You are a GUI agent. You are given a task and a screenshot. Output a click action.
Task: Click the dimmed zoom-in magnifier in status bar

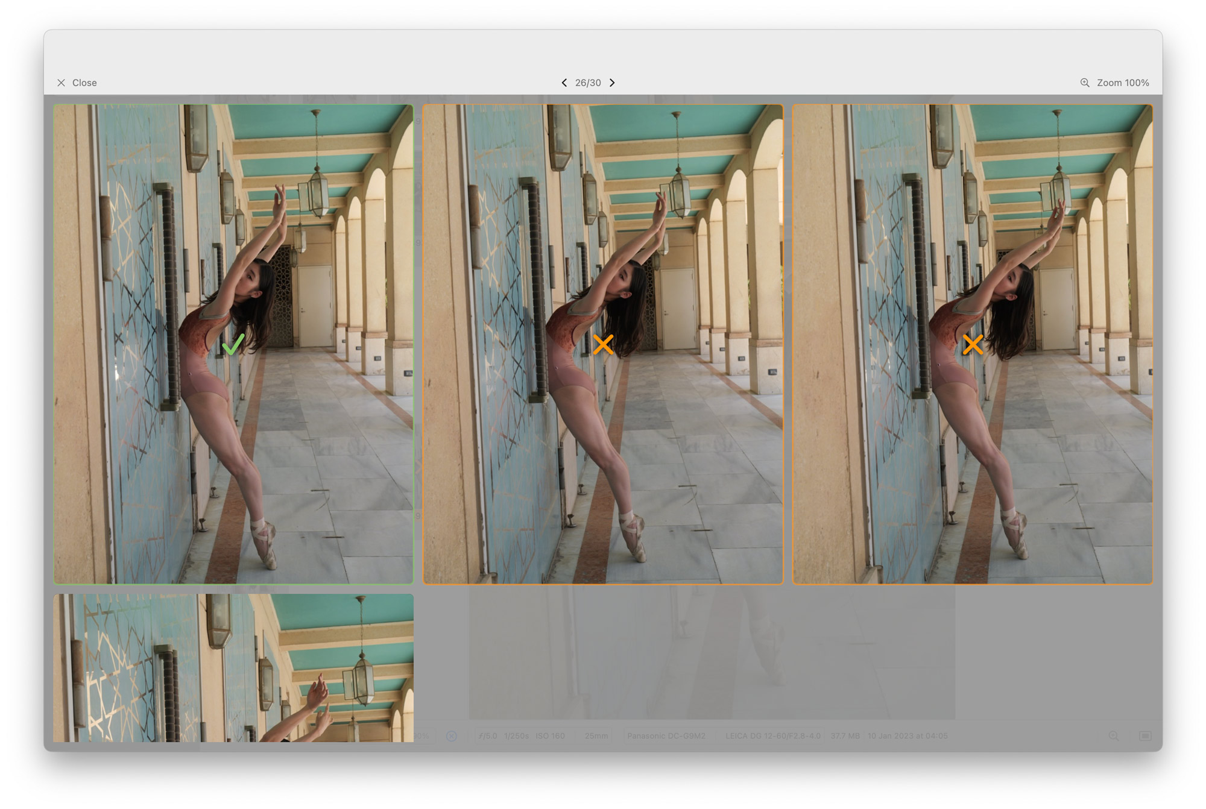pos(1114,736)
